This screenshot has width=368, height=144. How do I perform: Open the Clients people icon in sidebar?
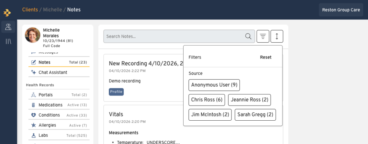(8, 27)
